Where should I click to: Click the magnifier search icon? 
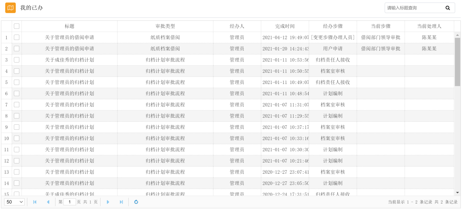pyautogui.click(x=448, y=8)
